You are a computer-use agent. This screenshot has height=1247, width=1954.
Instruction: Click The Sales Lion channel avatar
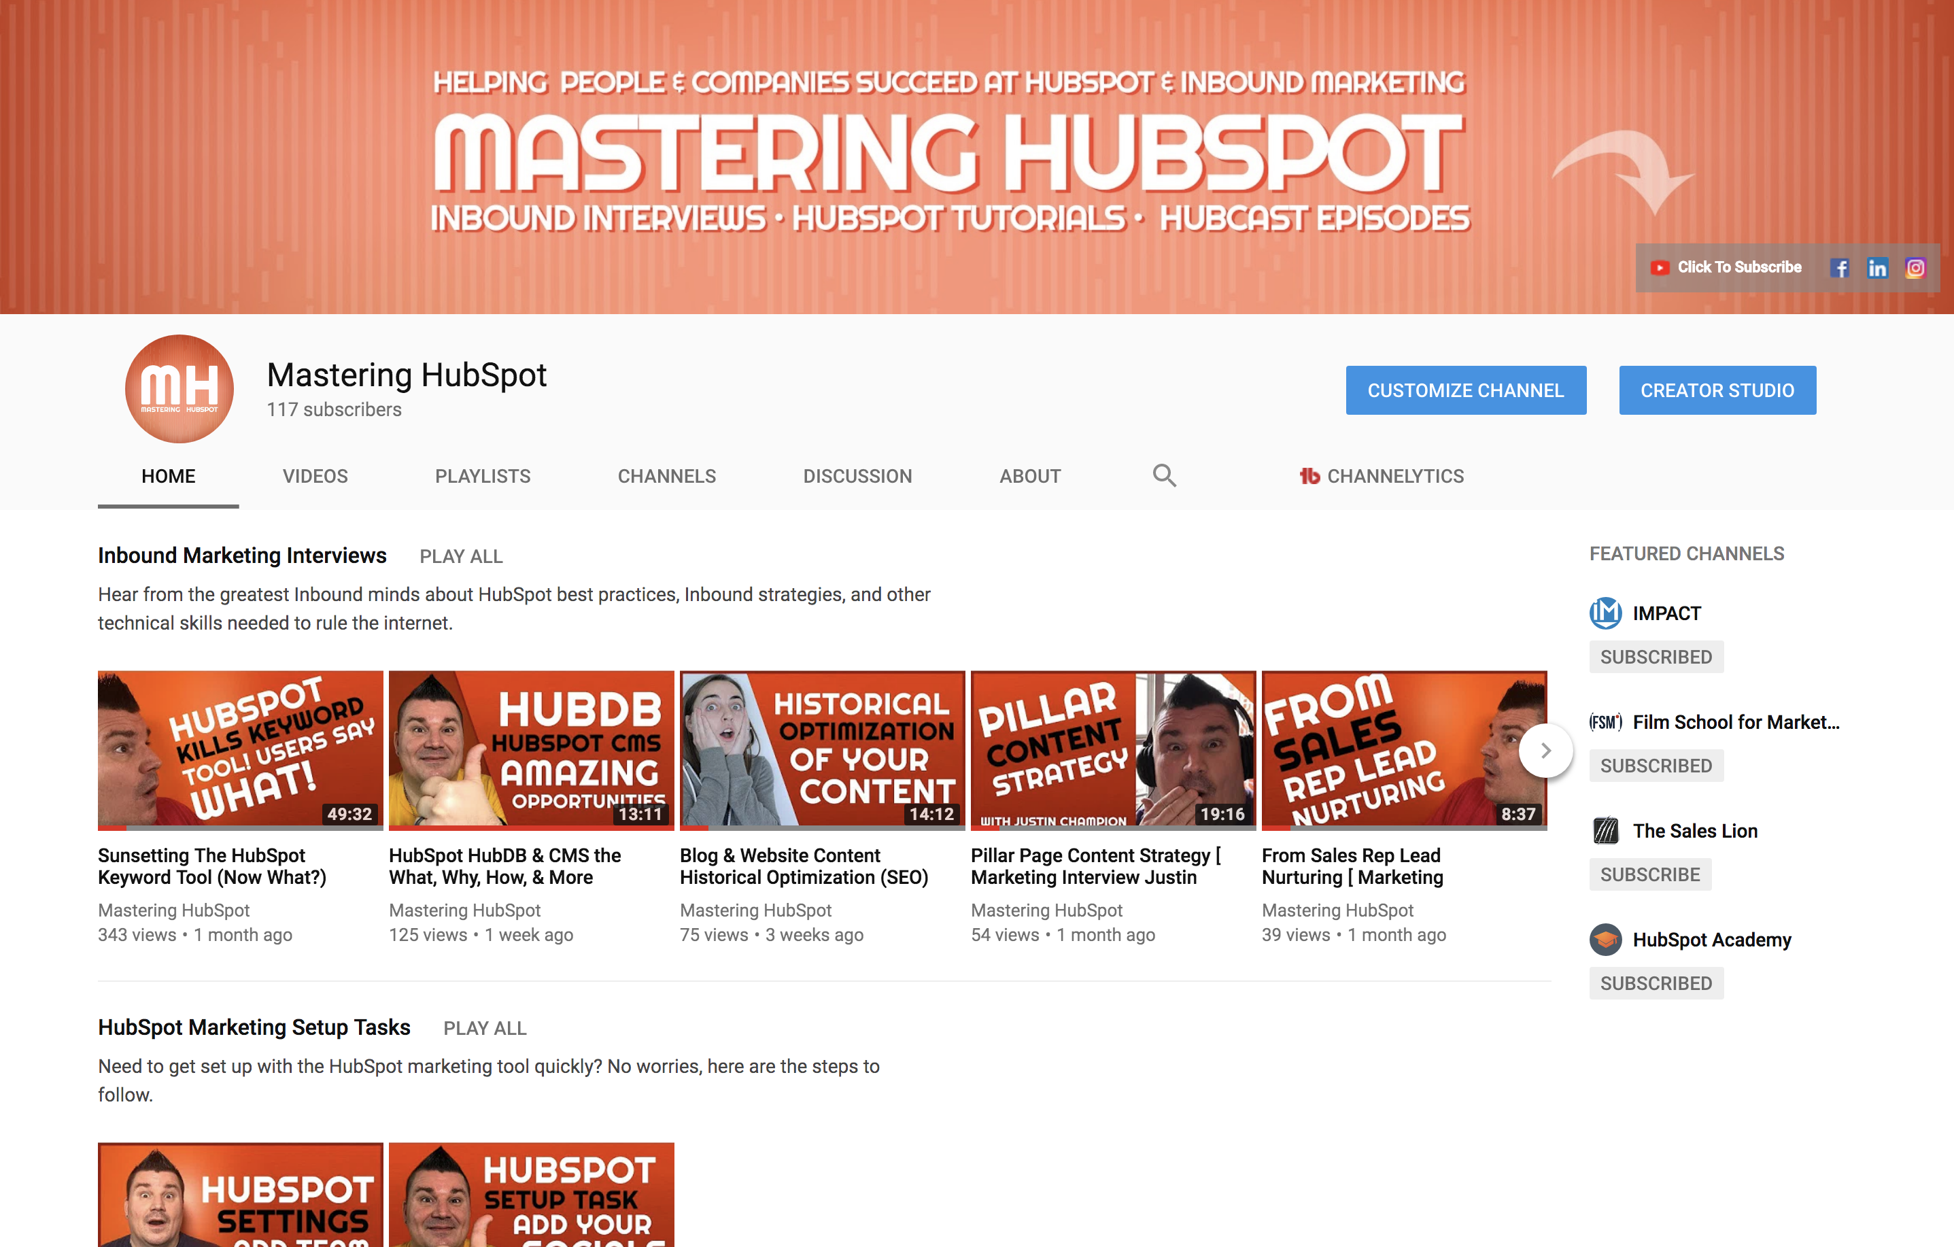(1605, 830)
